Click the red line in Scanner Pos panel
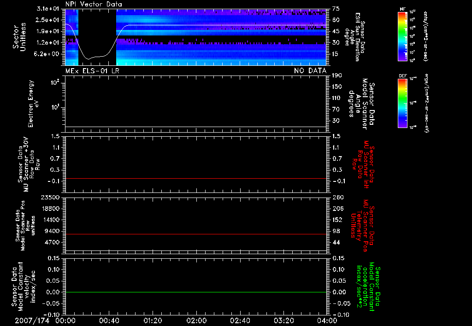Screen dimensions: 472x326 pyautogui.click(x=196, y=234)
